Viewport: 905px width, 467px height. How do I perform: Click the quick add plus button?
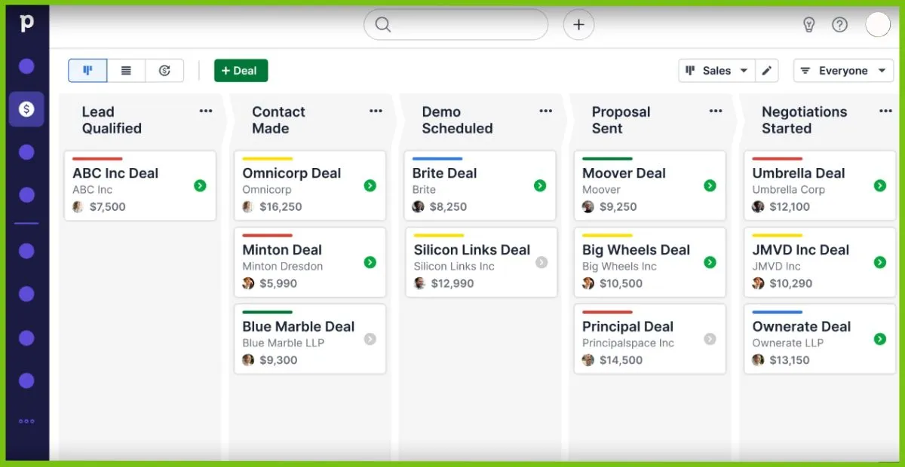coord(578,25)
